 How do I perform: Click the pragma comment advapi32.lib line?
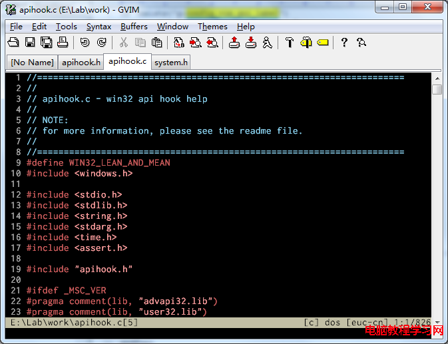coord(122,301)
